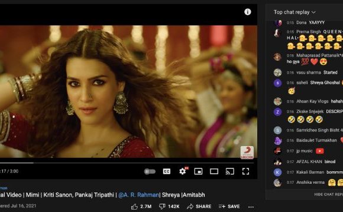Open the video info card icon

pos(247,12)
